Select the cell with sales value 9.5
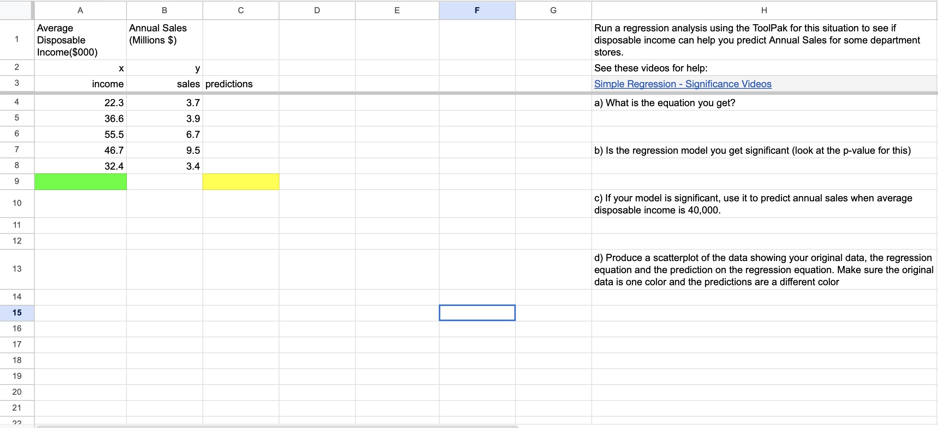Image resolution: width=938 pixels, height=428 pixels. point(164,150)
